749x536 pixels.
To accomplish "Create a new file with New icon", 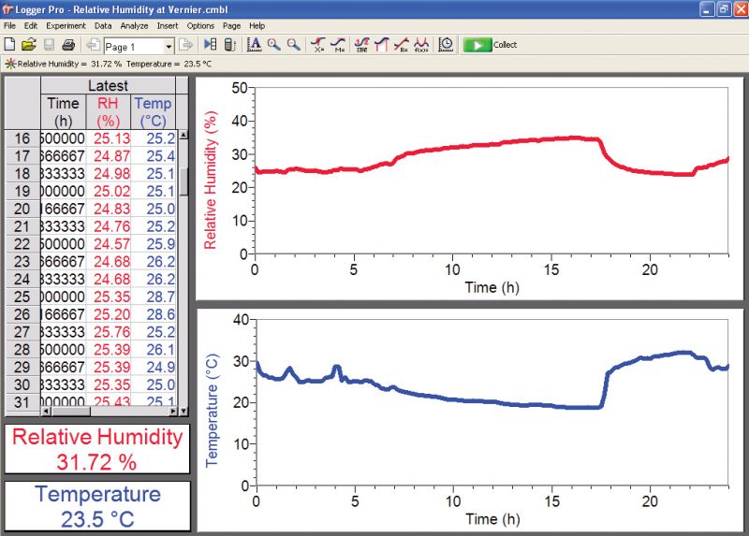I will (9, 45).
